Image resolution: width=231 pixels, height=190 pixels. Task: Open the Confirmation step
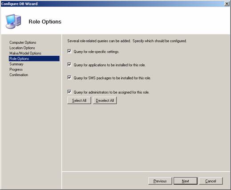point(19,75)
